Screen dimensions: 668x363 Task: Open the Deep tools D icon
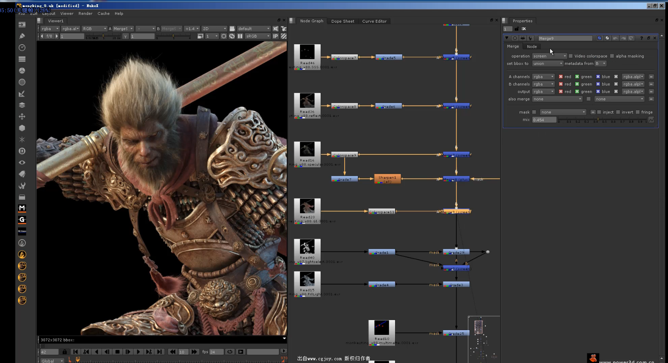[22, 151]
